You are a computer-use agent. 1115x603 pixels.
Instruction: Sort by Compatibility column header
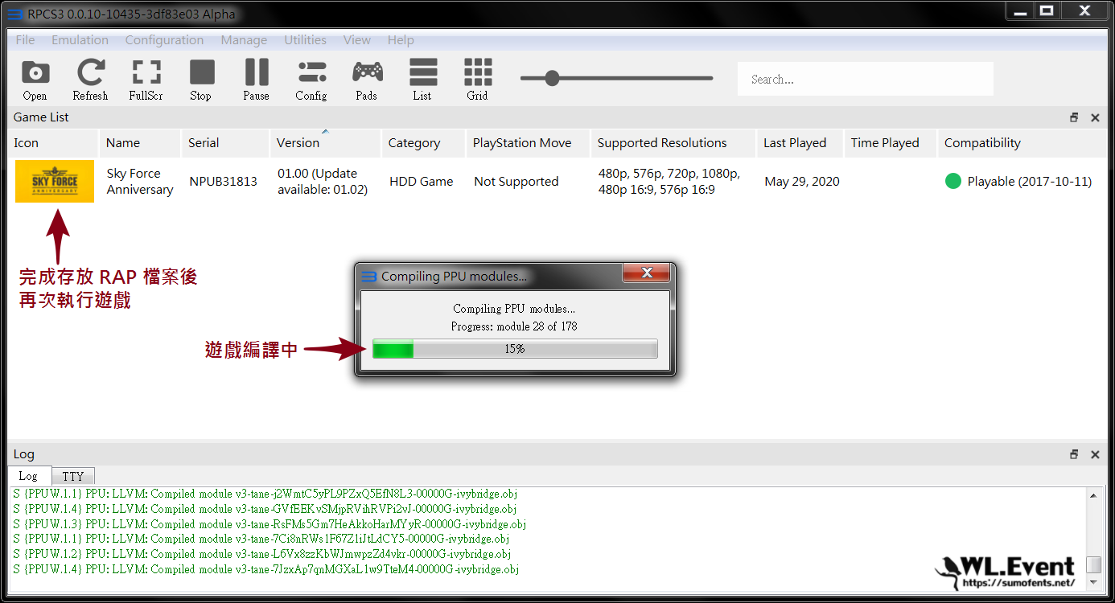1022,143
